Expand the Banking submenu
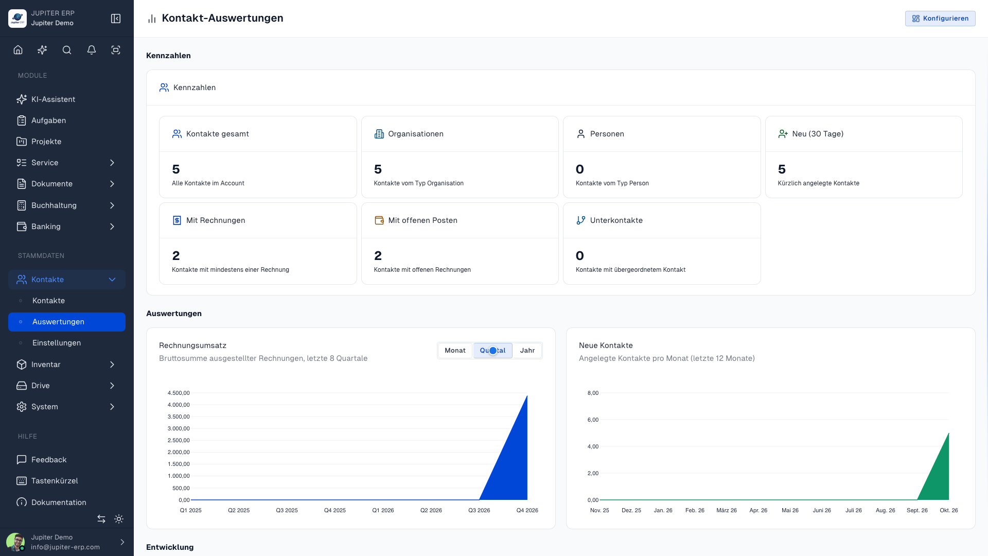The width and height of the screenshot is (988, 556). 112,227
